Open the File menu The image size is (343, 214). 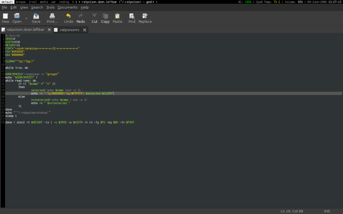(x=4, y=7)
